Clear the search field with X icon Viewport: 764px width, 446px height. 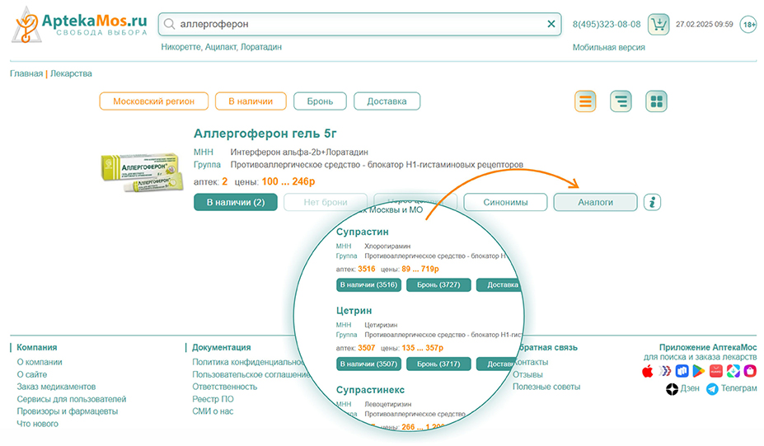tap(551, 25)
